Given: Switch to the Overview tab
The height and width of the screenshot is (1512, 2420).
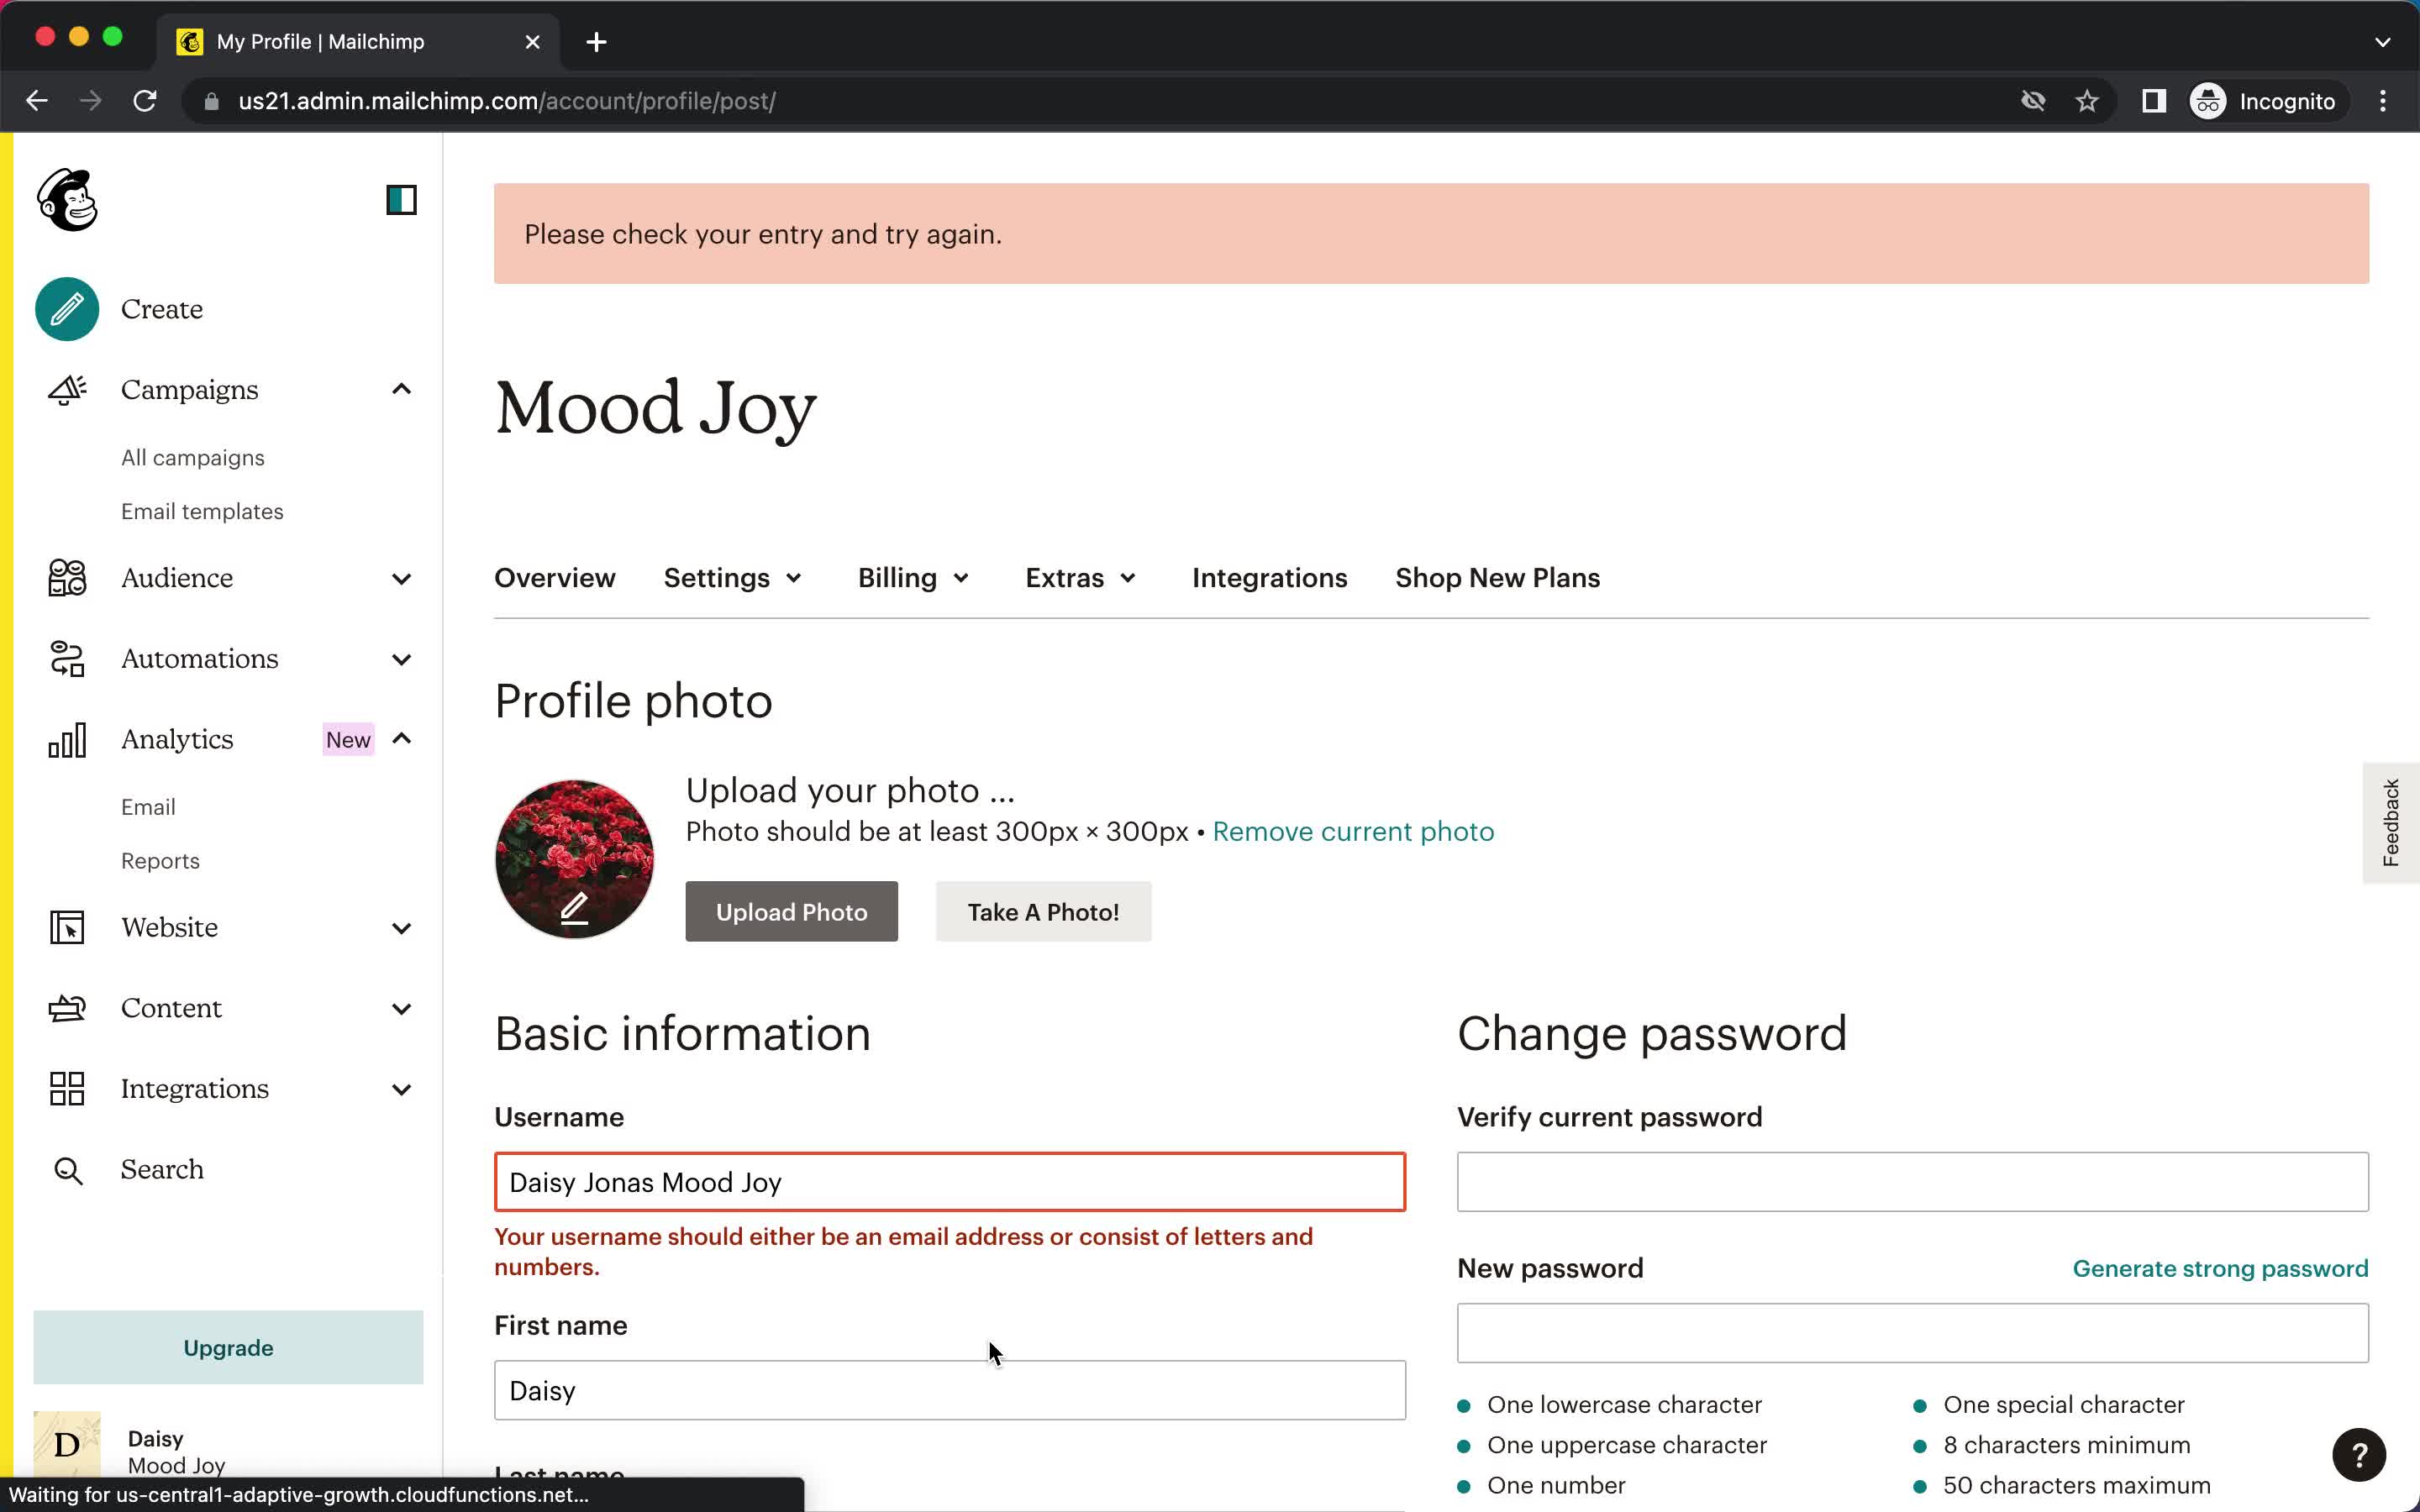Looking at the screenshot, I should [x=555, y=576].
